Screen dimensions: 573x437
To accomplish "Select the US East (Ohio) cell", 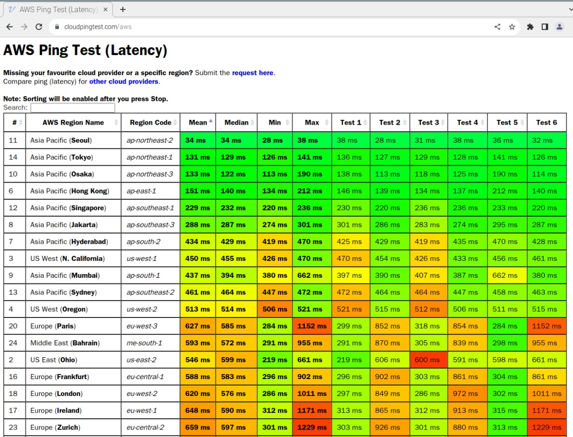I will (73, 360).
